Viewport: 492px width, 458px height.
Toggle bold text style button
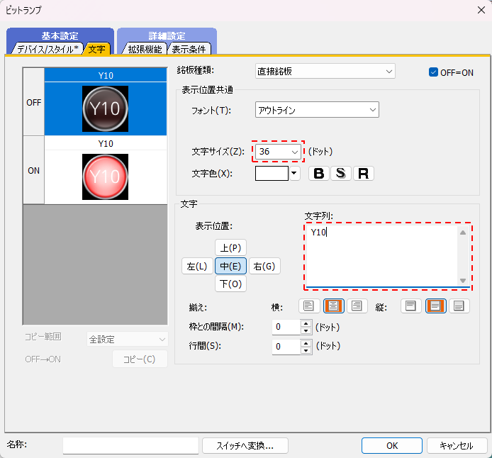tap(319, 174)
